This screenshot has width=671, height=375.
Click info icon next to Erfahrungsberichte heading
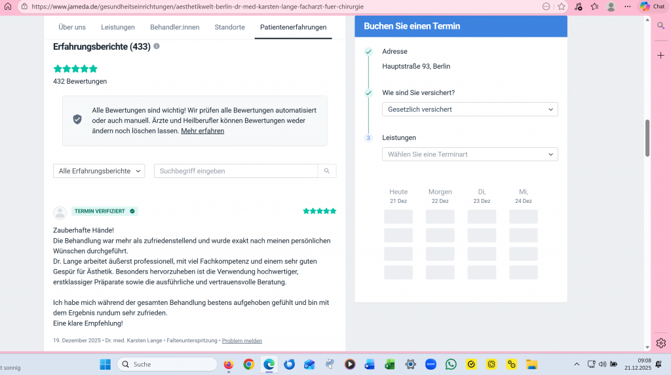click(x=157, y=46)
